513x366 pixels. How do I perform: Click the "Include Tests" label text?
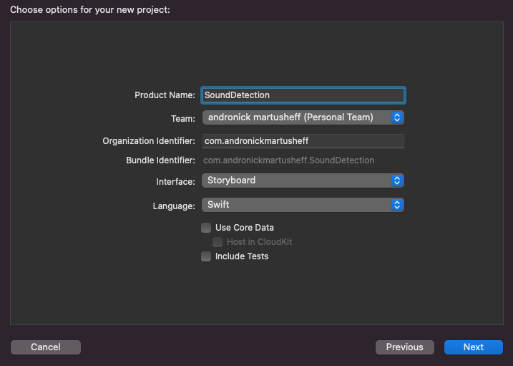[x=241, y=256]
